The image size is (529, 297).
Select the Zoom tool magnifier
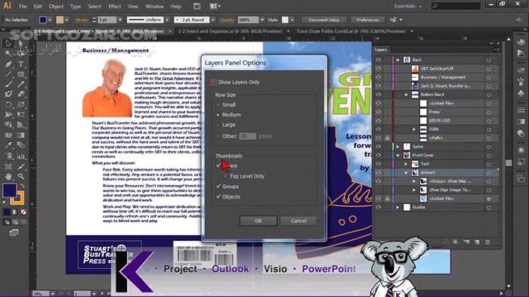tap(21, 176)
